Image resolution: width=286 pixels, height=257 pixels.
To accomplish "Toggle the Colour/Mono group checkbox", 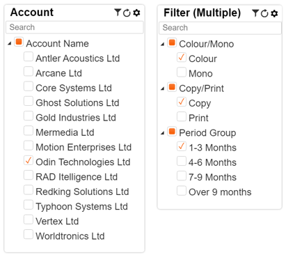I will (x=172, y=42).
